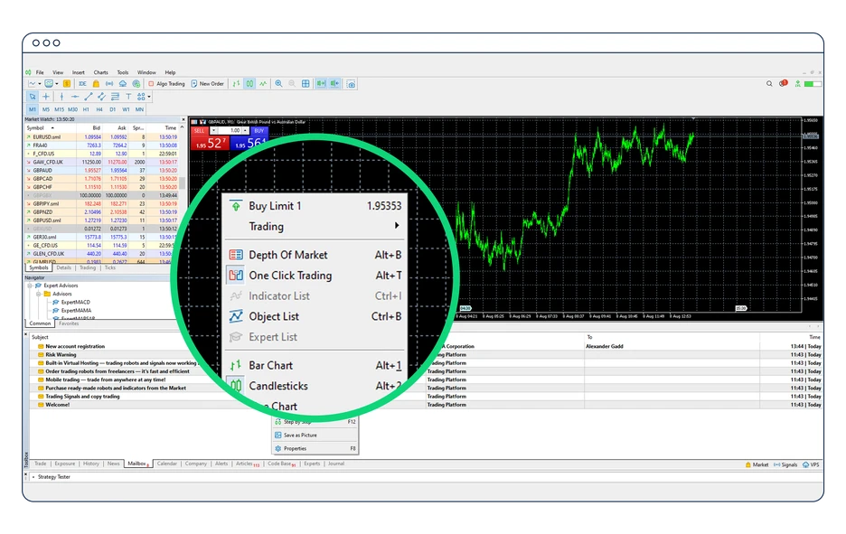Viewport: 846px width, 534px height.
Task: Select the M1 timeframe button
Action: (x=33, y=109)
